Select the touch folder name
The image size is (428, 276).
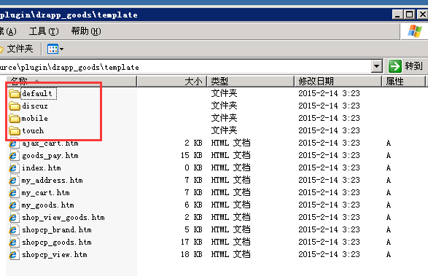click(x=33, y=130)
